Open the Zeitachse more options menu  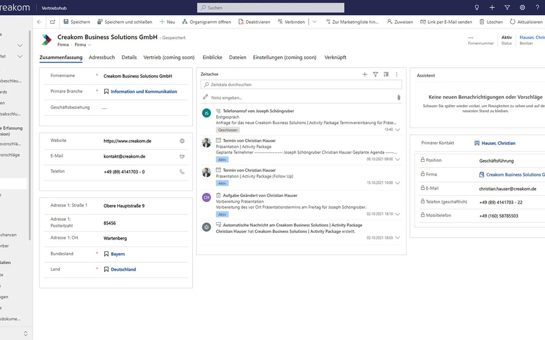(396, 74)
